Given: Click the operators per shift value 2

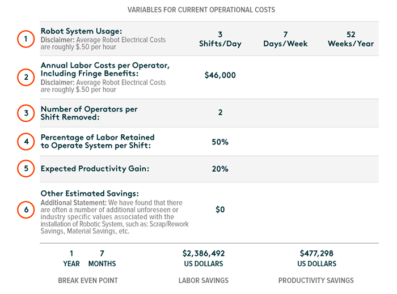Looking at the screenshot, I should (x=220, y=113).
